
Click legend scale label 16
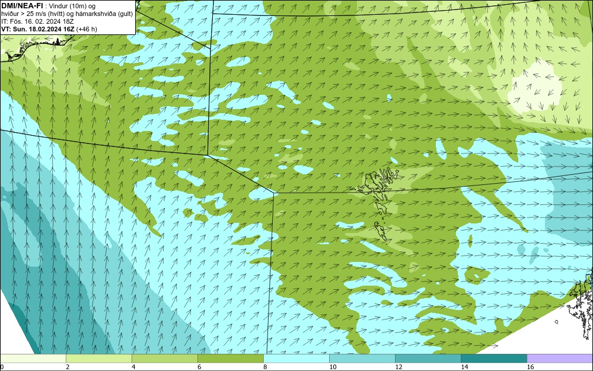pos(530,367)
